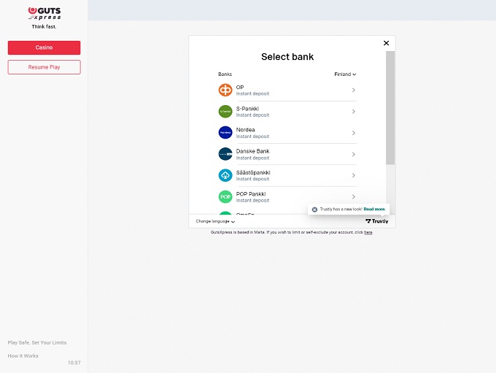Click the Banks list label
This screenshot has height=373, width=496.
(225, 74)
